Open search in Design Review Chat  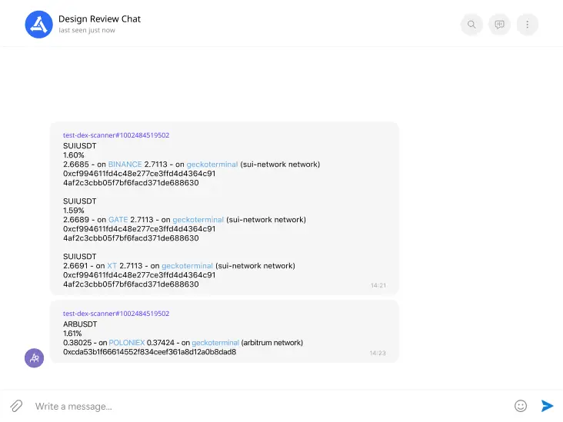pos(471,25)
